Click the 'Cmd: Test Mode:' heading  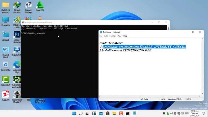[x=111, y=43]
